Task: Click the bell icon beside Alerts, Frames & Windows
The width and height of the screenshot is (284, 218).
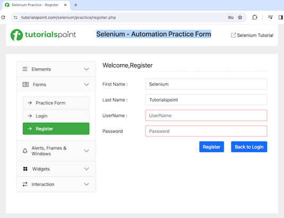Action: [25, 151]
